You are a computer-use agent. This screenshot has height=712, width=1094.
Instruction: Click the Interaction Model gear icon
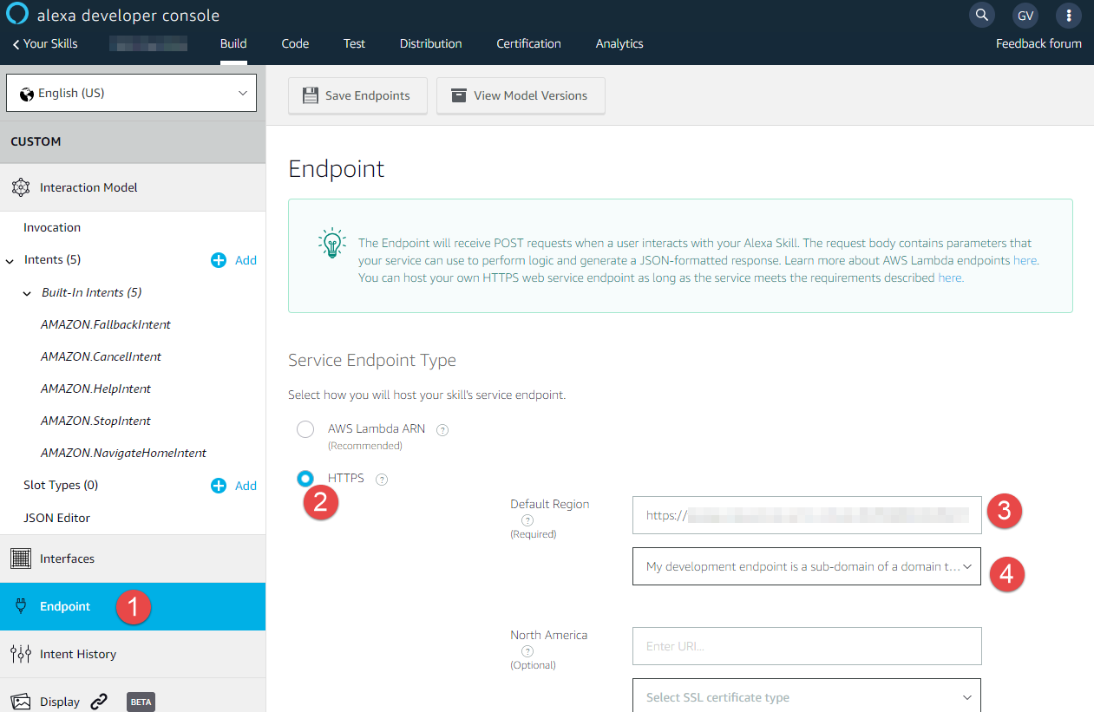[21, 187]
